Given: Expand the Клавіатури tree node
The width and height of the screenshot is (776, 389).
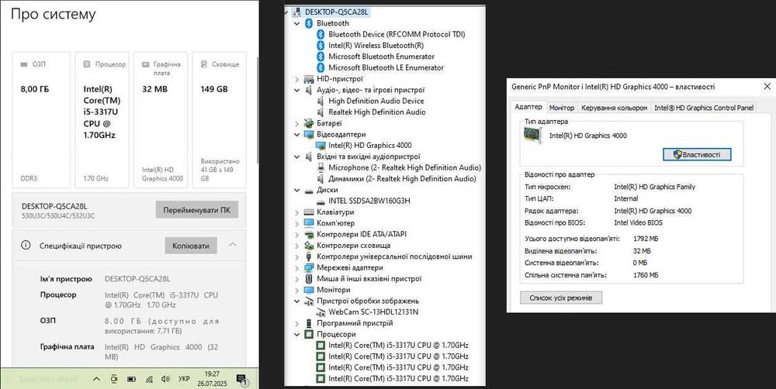Looking at the screenshot, I should 296,212.
